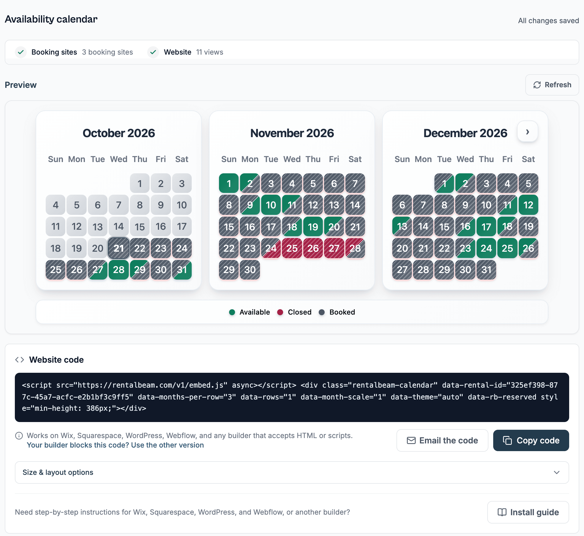Screen dimensions: 584x536
Task: Click 'October 2026' month heading
Action: [119, 133]
